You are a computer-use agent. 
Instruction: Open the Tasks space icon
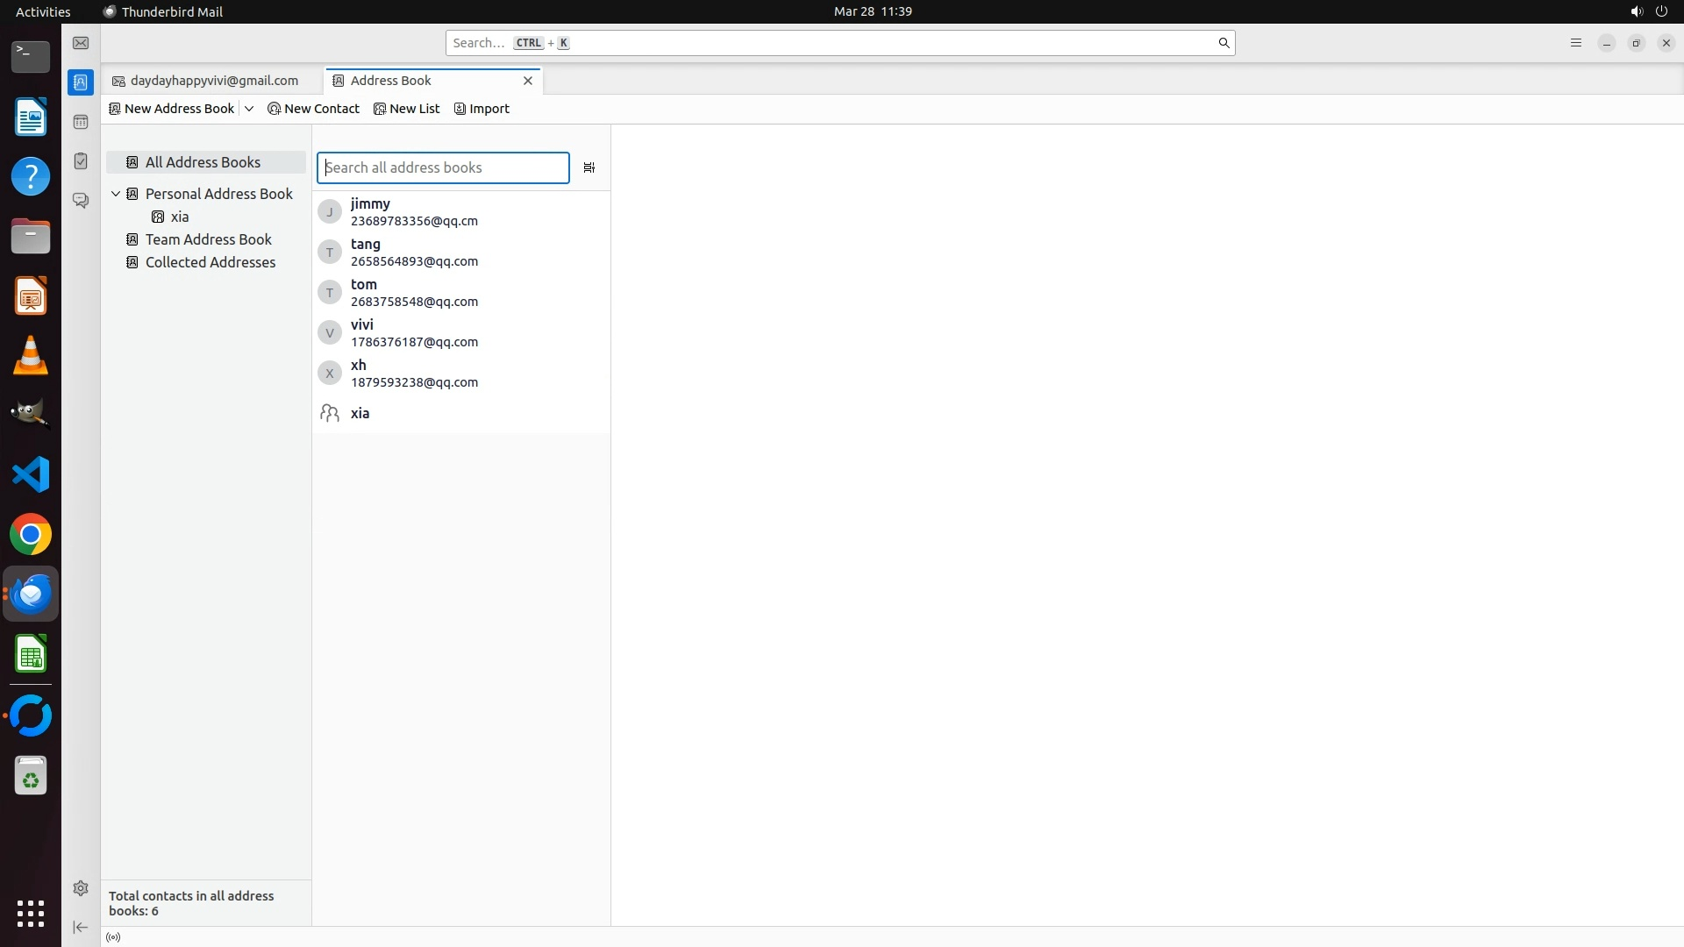point(81,161)
